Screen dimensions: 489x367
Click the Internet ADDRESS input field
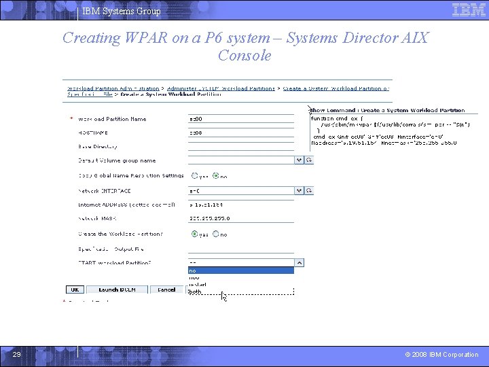(x=240, y=205)
